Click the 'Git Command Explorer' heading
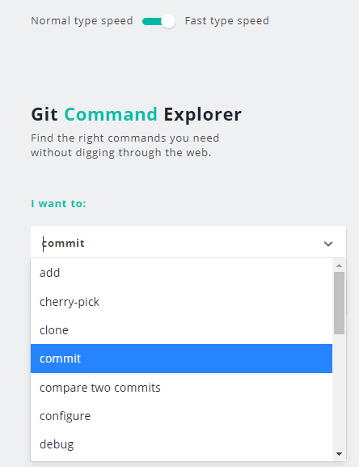This screenshot has height=467, width=359. pyautogui.click(x=136, y=114)
